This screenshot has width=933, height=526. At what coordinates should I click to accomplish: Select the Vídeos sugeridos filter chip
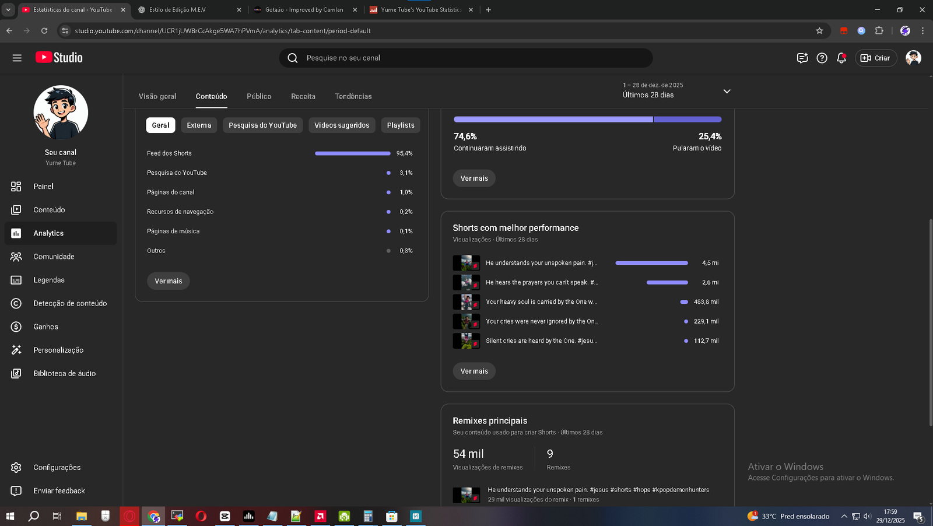(x=342, y=125)
